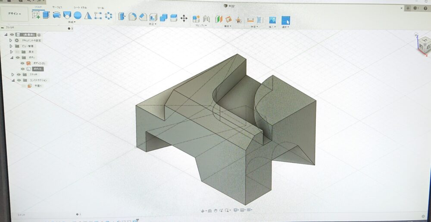Activate the Select tool
The height and width of the screenshot is (222, 431).
pos(286,20)
